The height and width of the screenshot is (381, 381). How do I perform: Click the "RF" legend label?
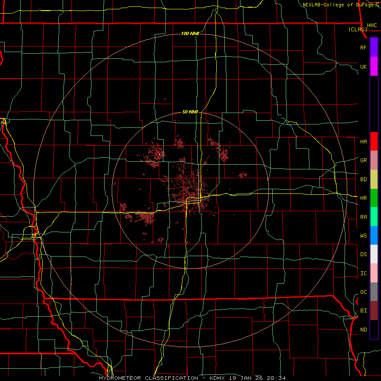tap(363, 47)
